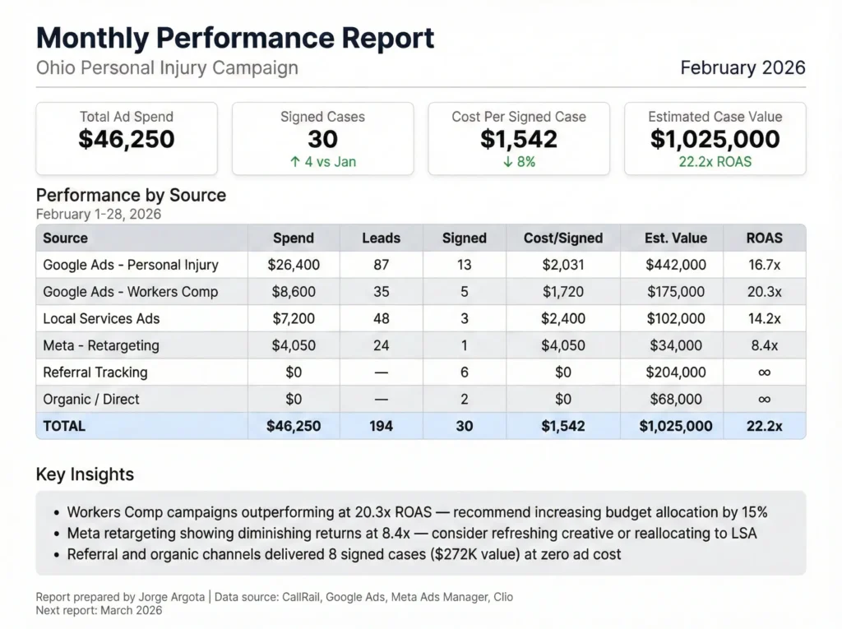Click the Leads column header
Viewport: 842px width, 629px height.
click(x=381, y=238)
